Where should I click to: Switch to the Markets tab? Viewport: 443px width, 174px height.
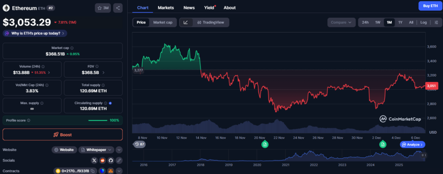(x=166, y=8)
